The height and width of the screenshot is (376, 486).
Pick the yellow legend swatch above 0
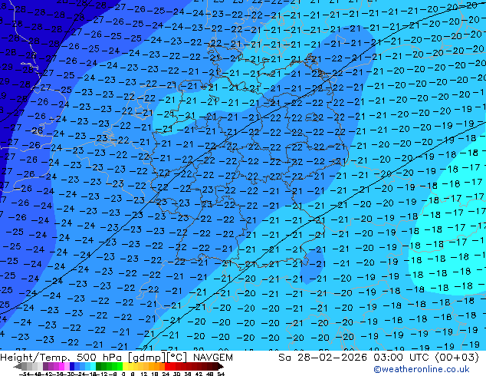(x=125, y=366)
